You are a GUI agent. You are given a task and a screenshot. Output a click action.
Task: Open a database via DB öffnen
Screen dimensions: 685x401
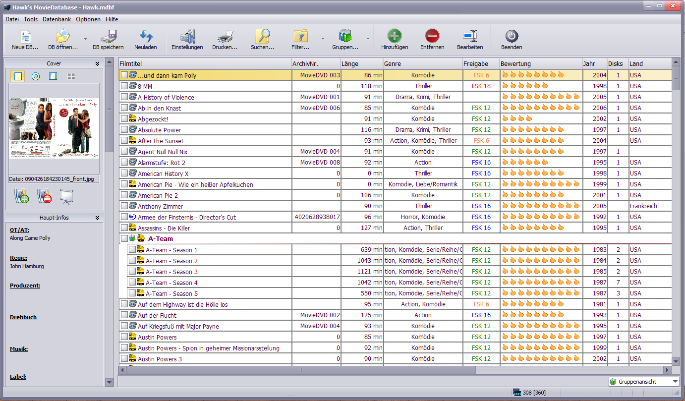coord(63,40)
